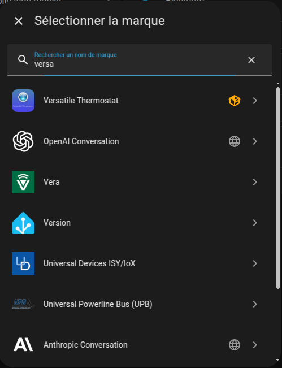Click the scrollbar down arrow
The height and width of the screenshot is (368, 282).
[278, 360]
